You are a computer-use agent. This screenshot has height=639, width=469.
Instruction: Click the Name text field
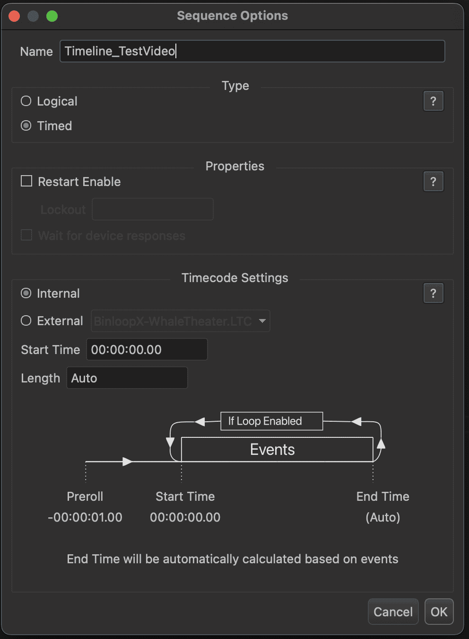click(252, 51)
